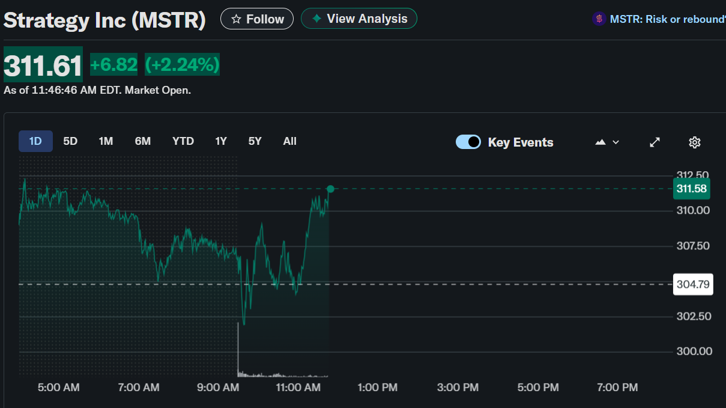
Task: Show the 6M price history
Action: point(142,141)
